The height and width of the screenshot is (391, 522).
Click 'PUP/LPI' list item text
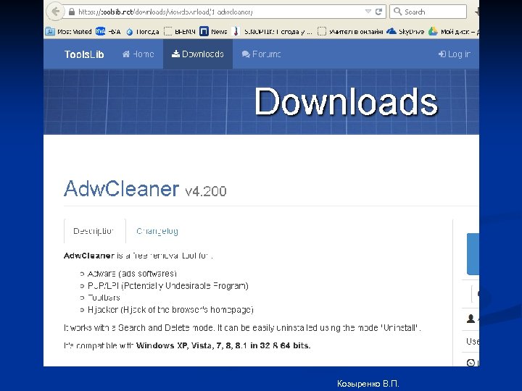pyautogui.click(x=167, y=285)
